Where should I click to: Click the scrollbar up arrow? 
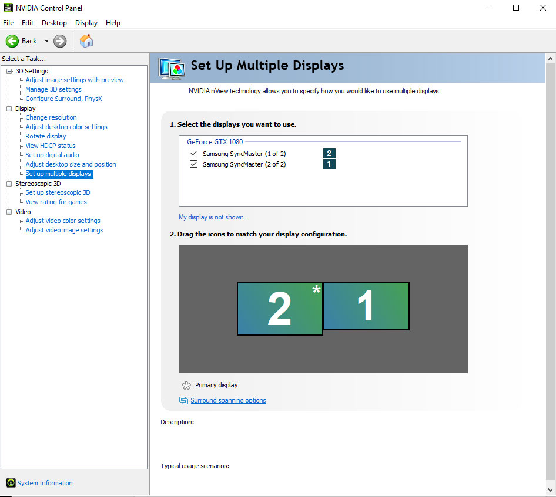click(x=550, y=59)
